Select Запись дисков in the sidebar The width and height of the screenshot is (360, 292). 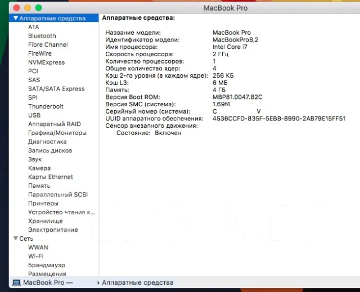[50, 151]
